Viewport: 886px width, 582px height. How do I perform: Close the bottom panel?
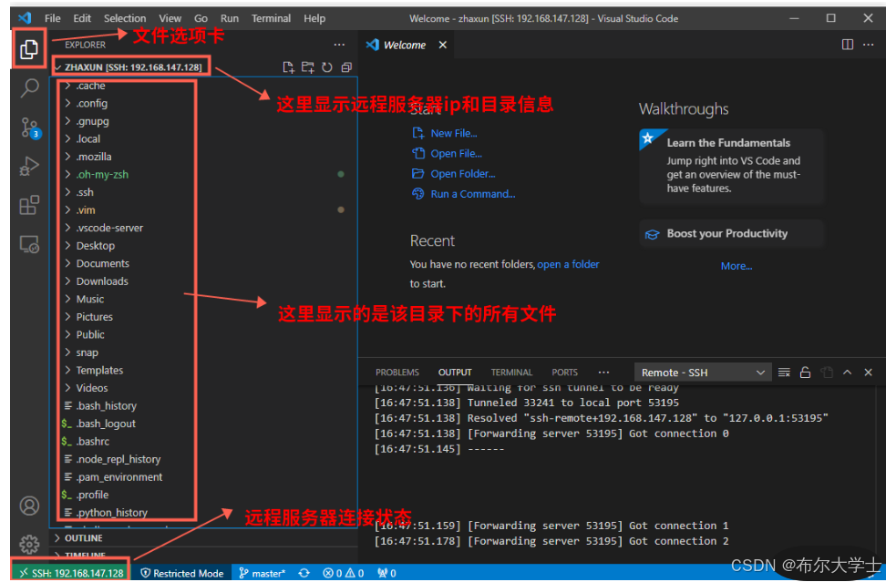point(869,372)
